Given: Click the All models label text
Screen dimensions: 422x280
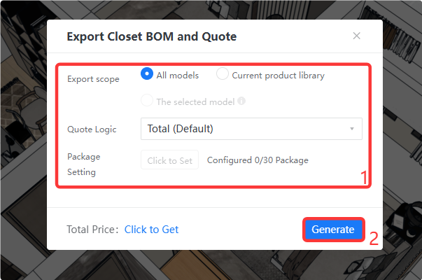Looking at the screenshot, I should click(x=178, y=76).
